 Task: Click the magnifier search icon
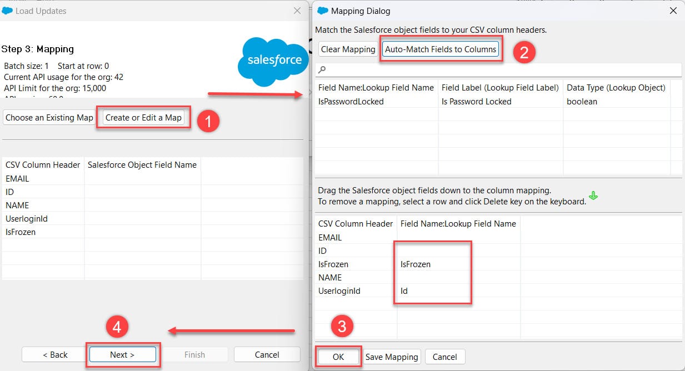pyautogui.click(x=322, y=70)
